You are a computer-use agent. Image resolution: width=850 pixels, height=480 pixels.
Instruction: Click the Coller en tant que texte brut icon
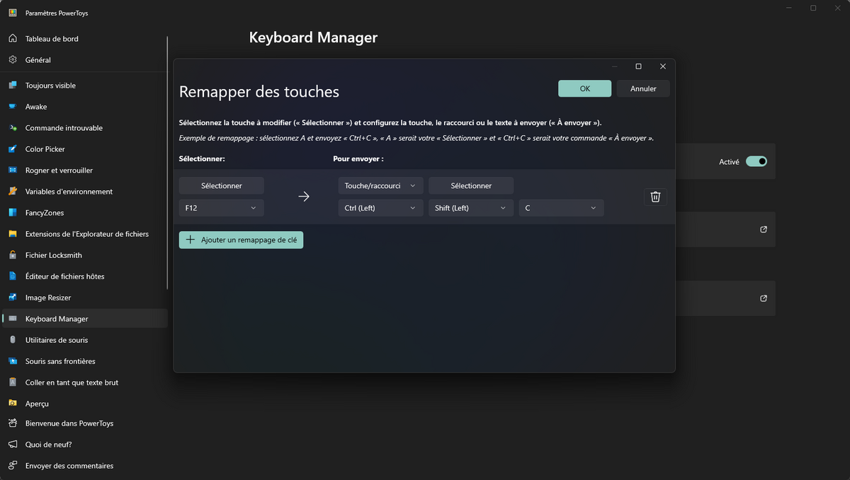(x=13, y=382)
